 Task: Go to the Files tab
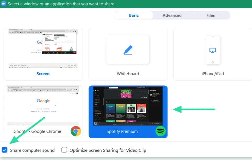click(210, 15)
